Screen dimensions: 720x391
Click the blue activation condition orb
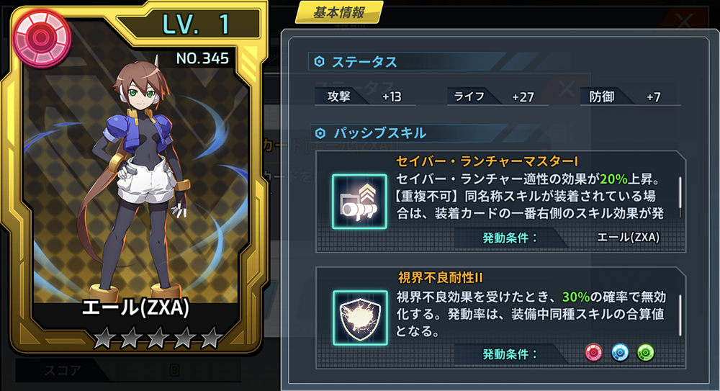[x=620, y=353]
